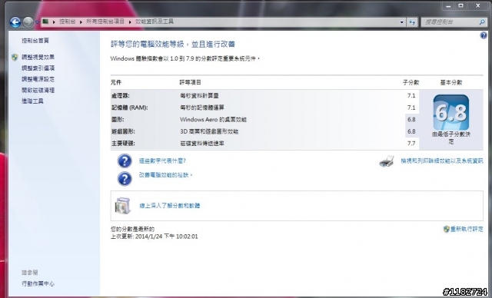Go back with the blue Back arrow
The width and height of the screenshot is (492, 298).
coord(15,22)
